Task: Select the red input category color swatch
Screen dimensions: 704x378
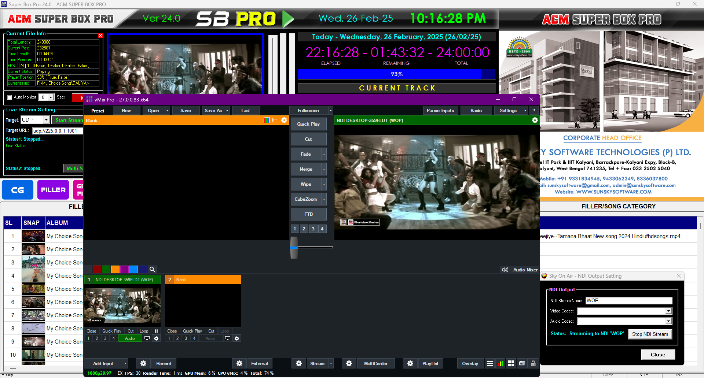Action: 97,270
